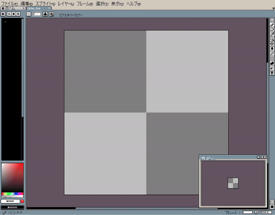
Task: Click the lower-right one-to-one view button
Action: pos(272,202)
